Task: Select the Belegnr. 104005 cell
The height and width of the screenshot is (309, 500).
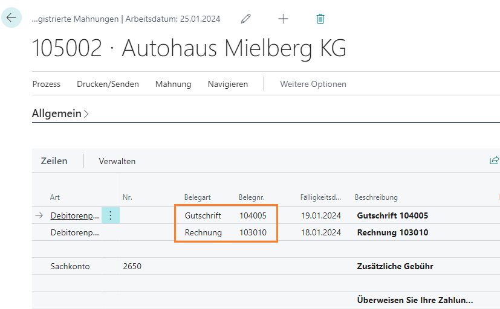Action: (x=252, y=215)
